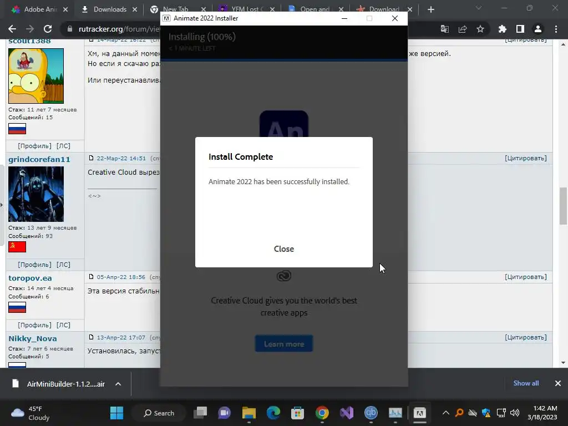Bookmark this page with star icon

480,29
